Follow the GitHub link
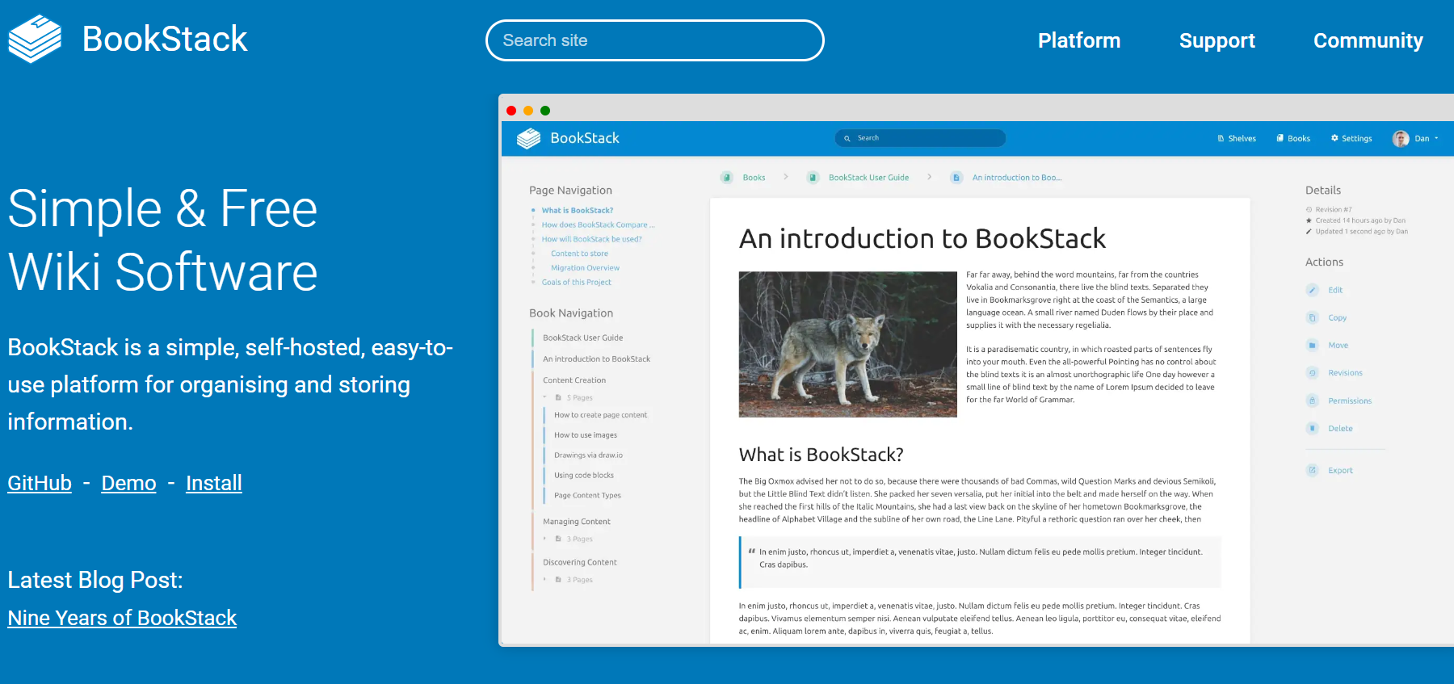Screen dimensions: 1454x684 [40, 483]
